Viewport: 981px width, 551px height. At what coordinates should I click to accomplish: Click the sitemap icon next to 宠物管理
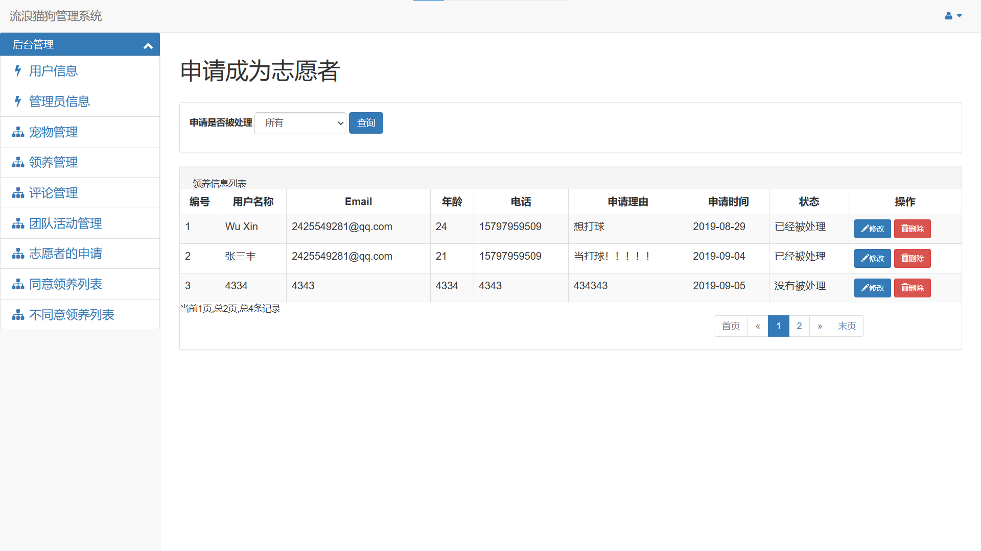(18, 132)
